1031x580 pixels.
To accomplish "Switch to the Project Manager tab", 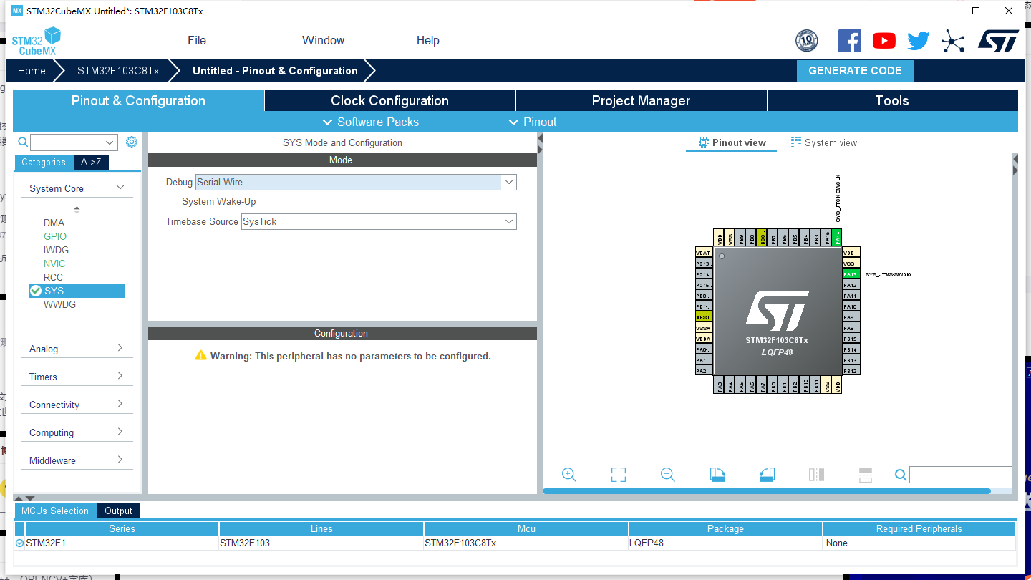I will click(642, 101).
